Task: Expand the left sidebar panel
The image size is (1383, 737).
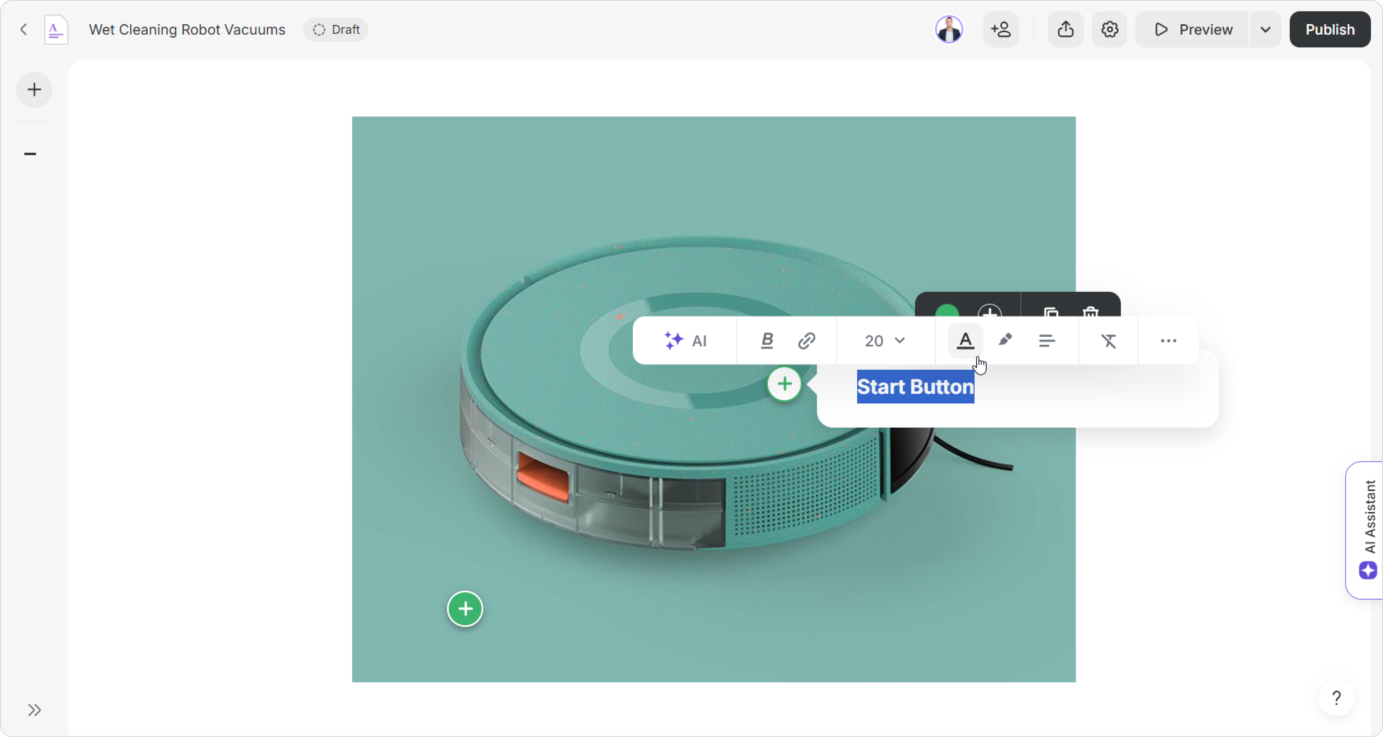Action: coord(34,710)
